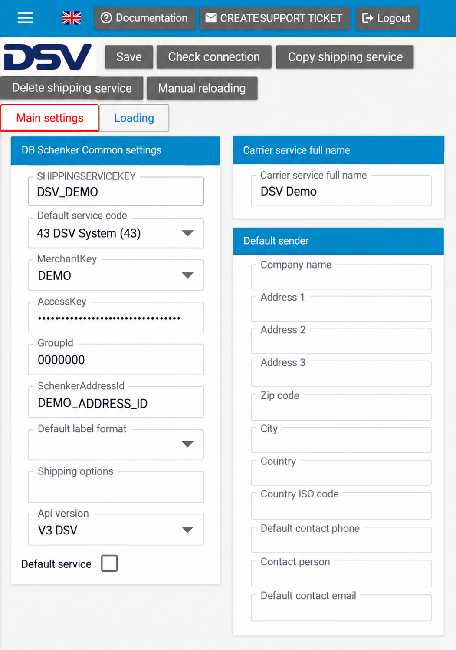
Task: Change language via UK flag icon
Action: pos(72,18)
